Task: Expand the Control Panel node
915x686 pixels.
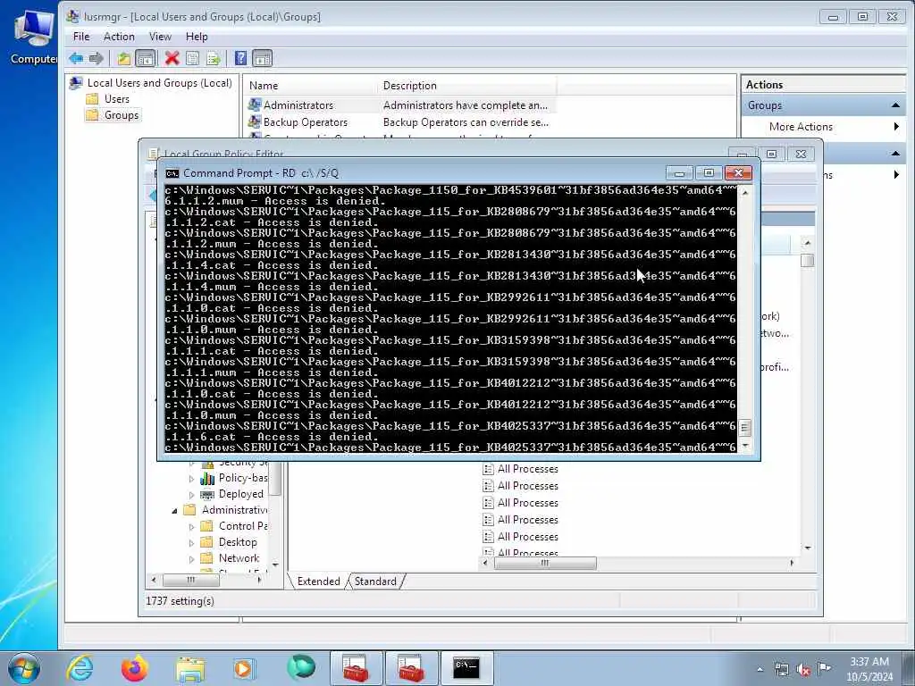Action: [191, 527]
